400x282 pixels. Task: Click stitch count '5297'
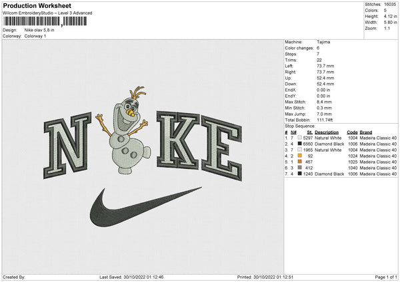point(308,138)
